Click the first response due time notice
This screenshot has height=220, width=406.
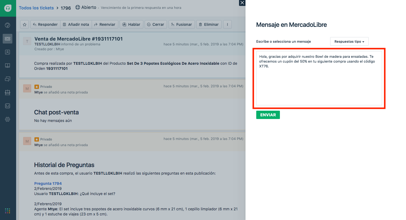(141, 8)
